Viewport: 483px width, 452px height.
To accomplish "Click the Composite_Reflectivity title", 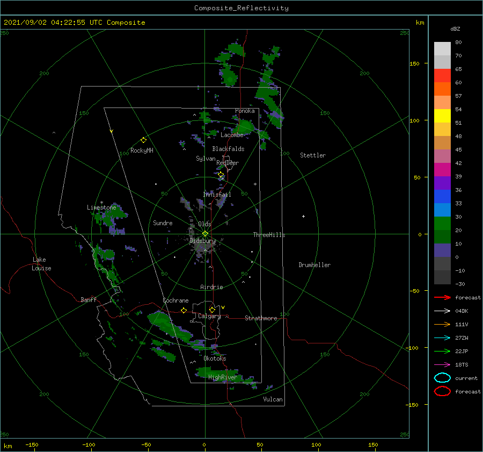I will (x=241, y=8).
